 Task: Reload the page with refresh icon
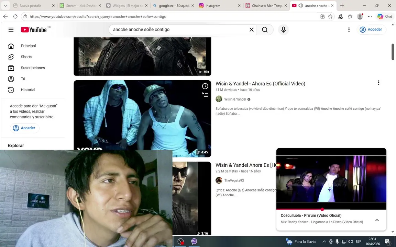pos(15,16)
